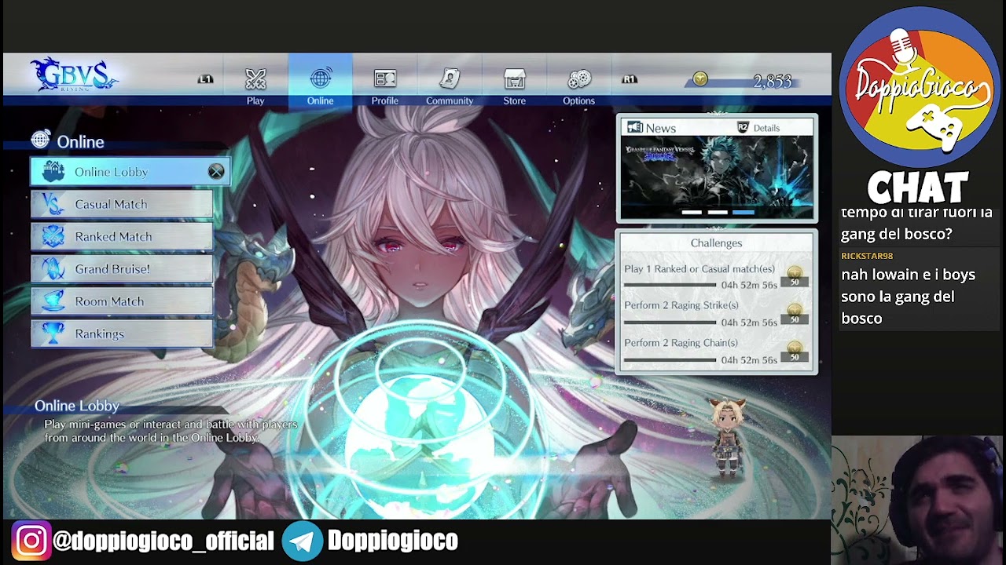Click the DoppioGioco channel logo

point(919,88)
